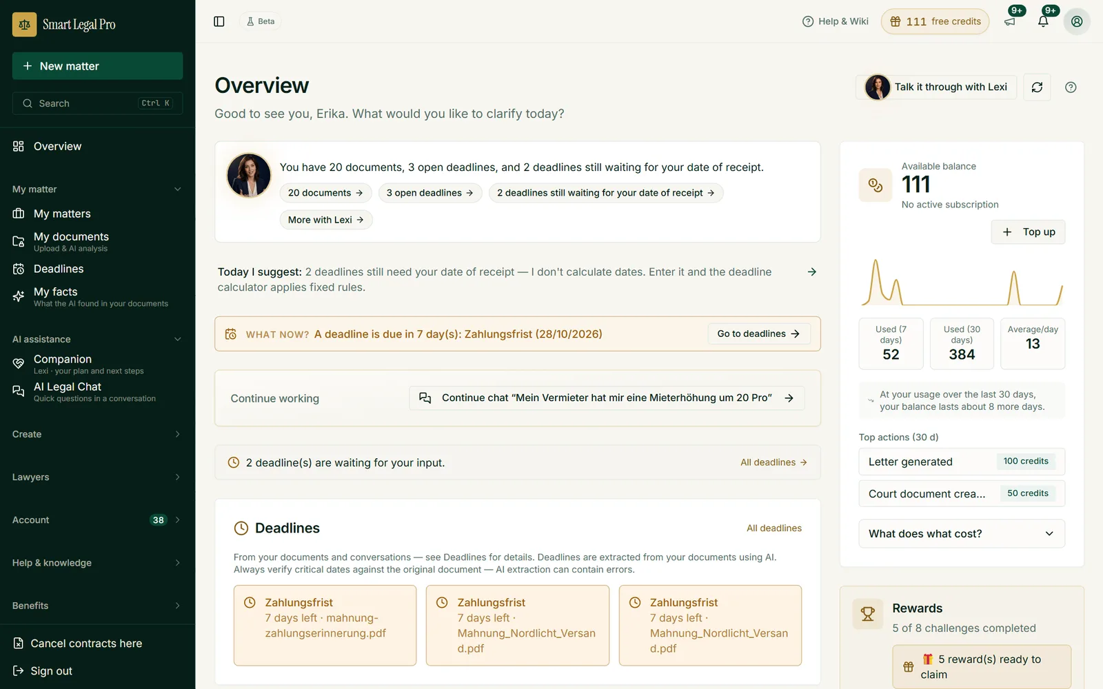This screenshot has width=1103, height=689.
Task: Click Go to deadlines button
Action: pos(758,333)
